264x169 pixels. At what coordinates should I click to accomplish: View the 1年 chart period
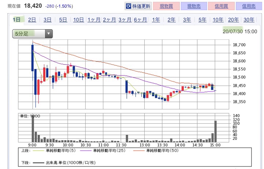pyautogui.click(x=156, y=20)
